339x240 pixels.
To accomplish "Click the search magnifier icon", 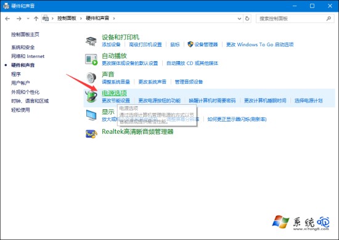I will (x=329, y=19).
